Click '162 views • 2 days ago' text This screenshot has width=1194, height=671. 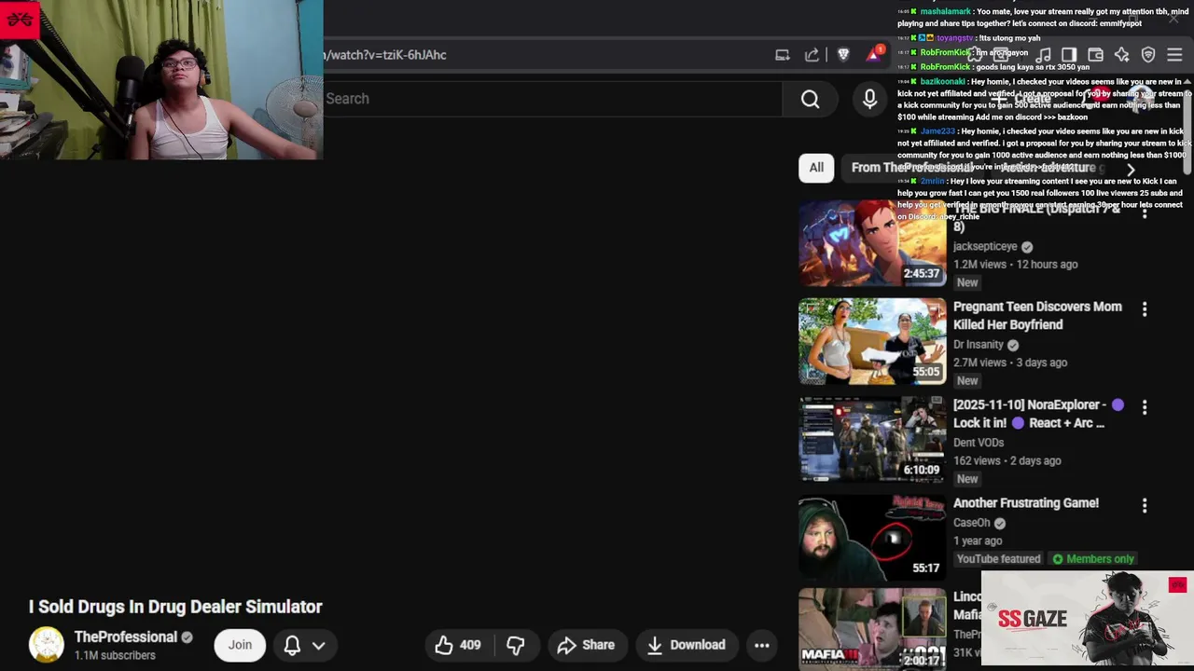(x=1007, y=460)
